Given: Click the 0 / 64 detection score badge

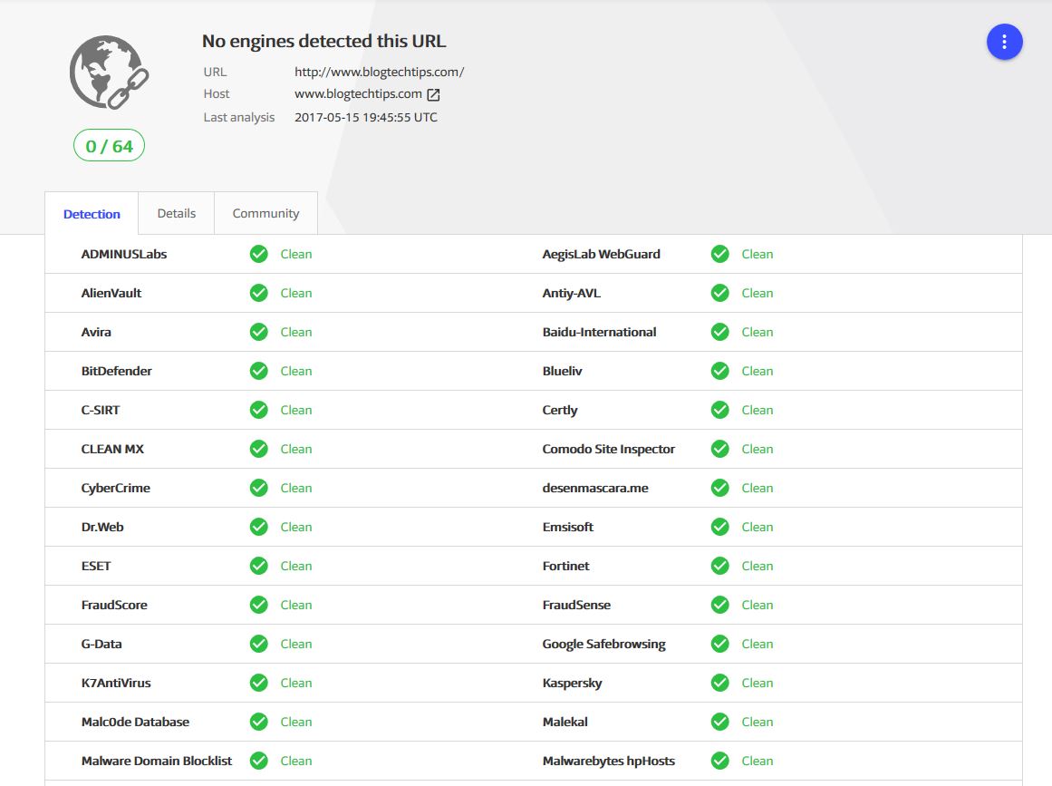Looking at the screenshot, I should tap(110, 146).
